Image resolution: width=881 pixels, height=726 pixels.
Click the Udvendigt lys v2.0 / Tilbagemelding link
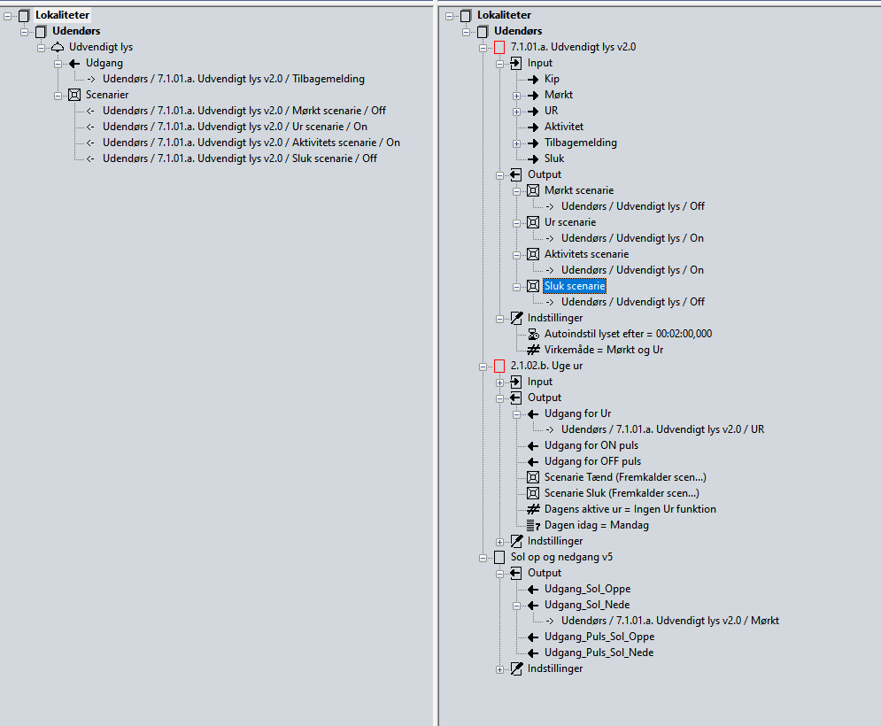click(x=233, y=79)
